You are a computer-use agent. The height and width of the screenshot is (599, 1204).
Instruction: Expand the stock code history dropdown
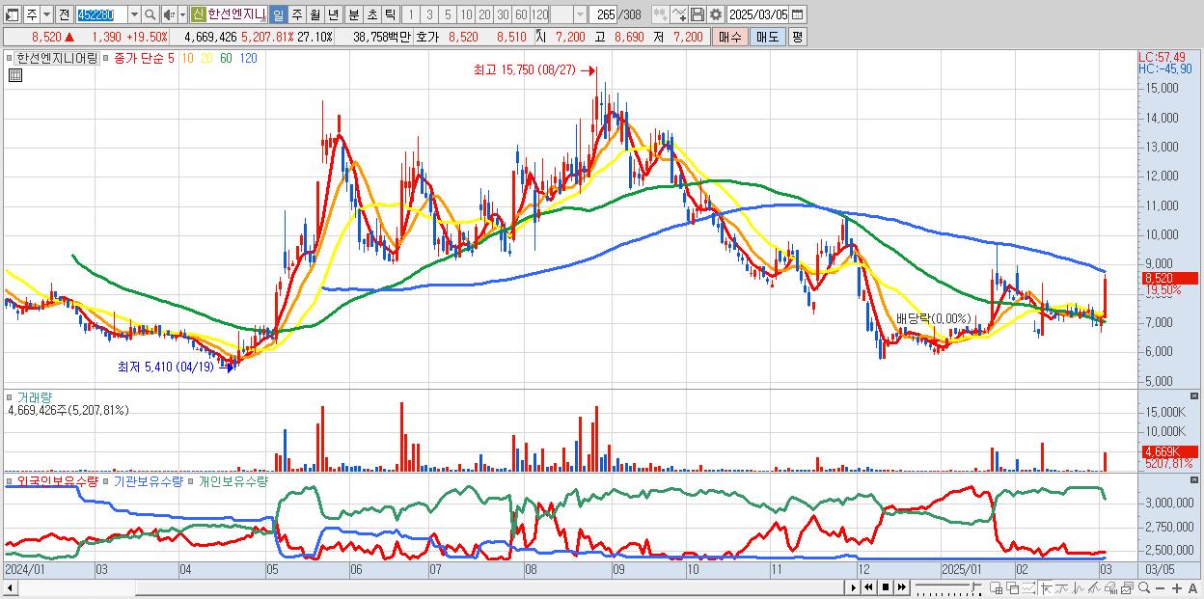click(134, 14)
